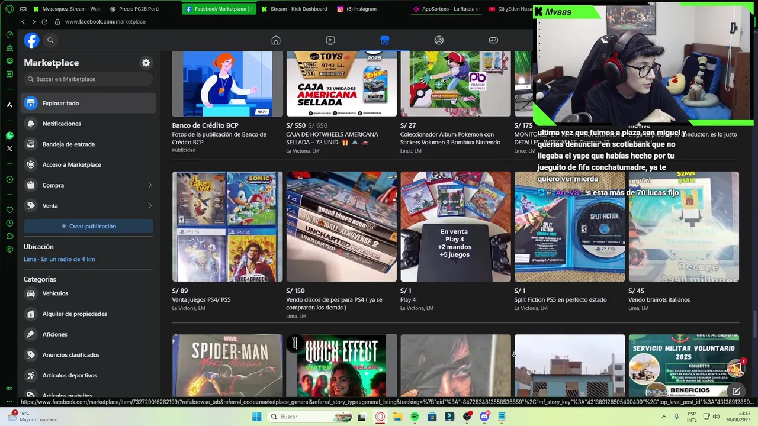Show hidden tray icons chevron
Image resolution: width=758 pixels, height=426 pixels.
(x=664, y=417)
